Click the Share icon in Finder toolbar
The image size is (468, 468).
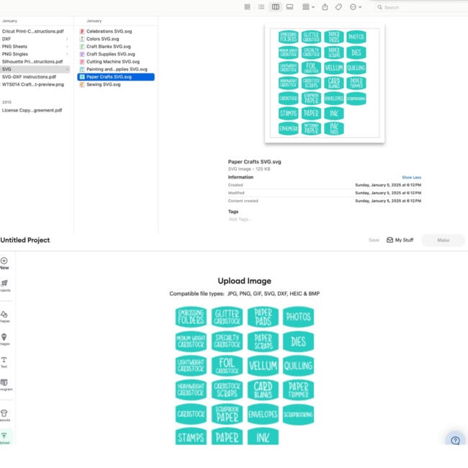pos(325,7)
